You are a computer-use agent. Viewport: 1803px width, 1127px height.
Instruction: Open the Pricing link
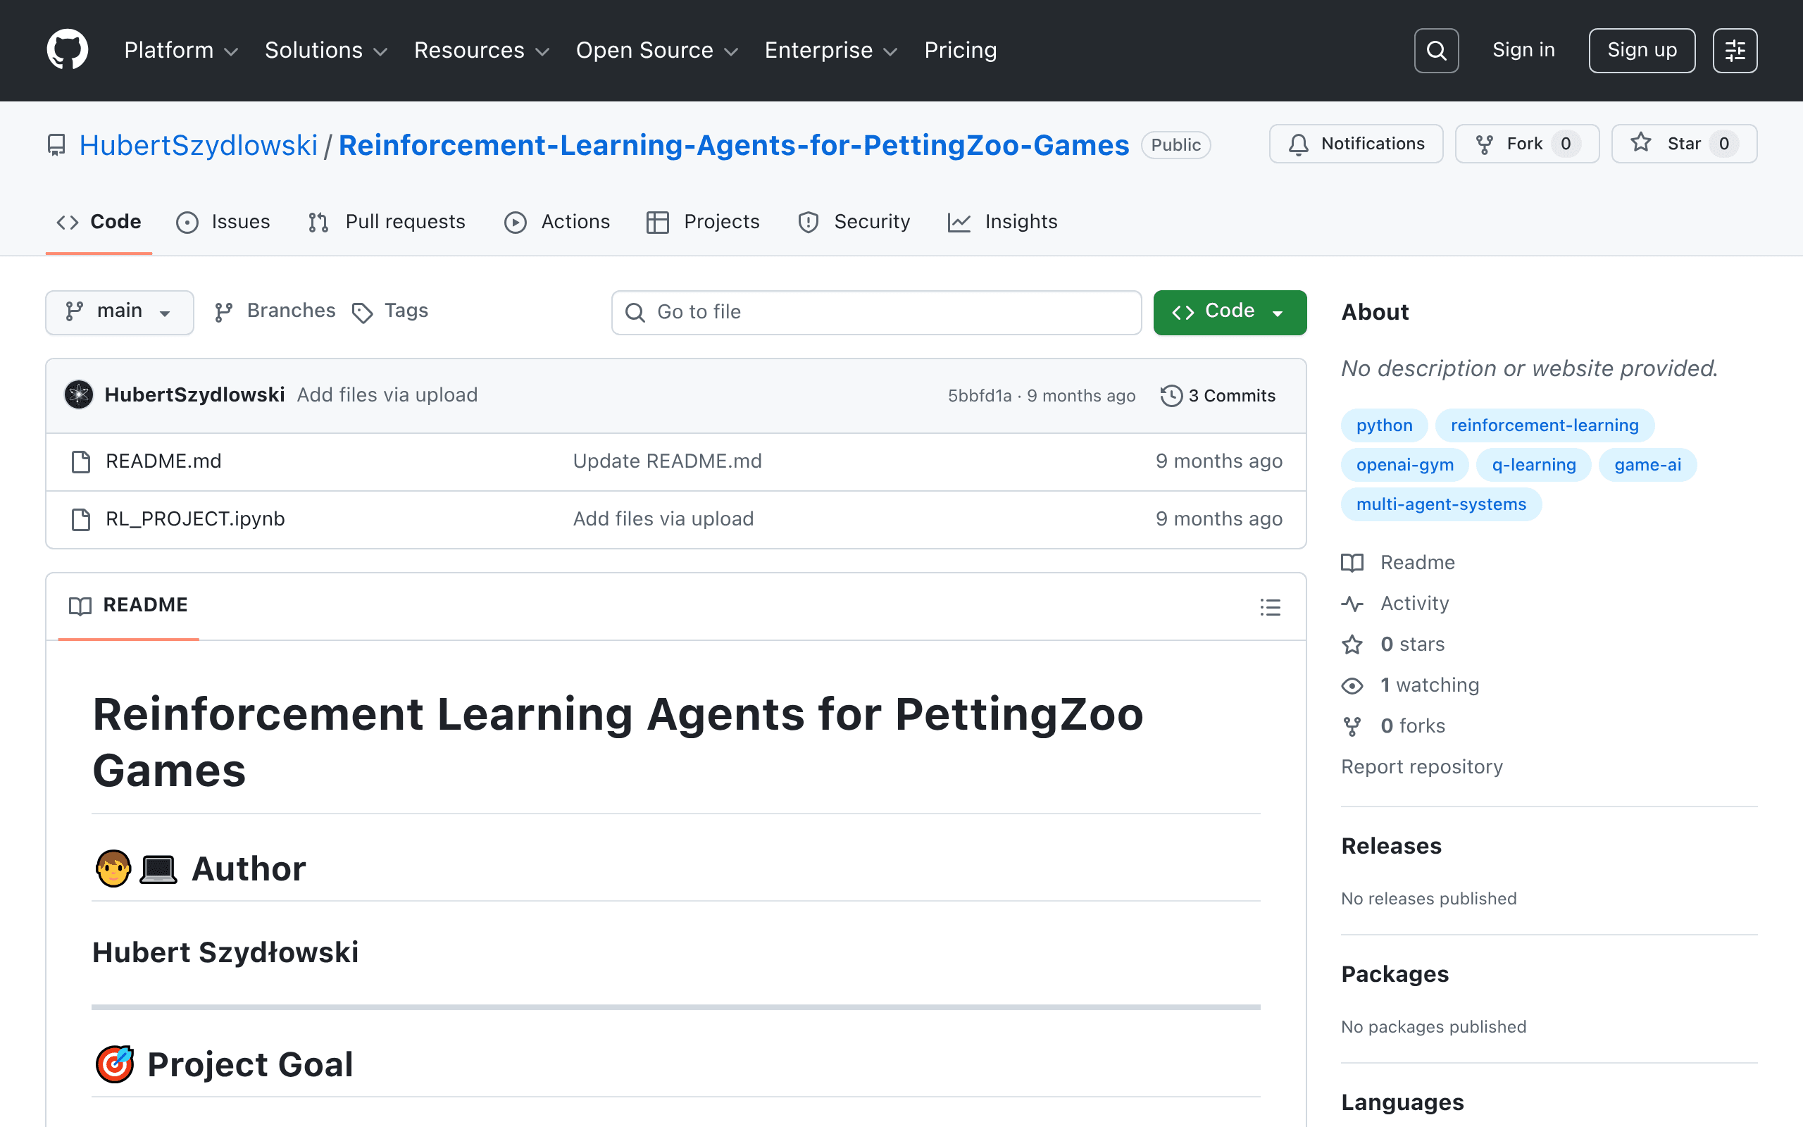pos(961,50)
